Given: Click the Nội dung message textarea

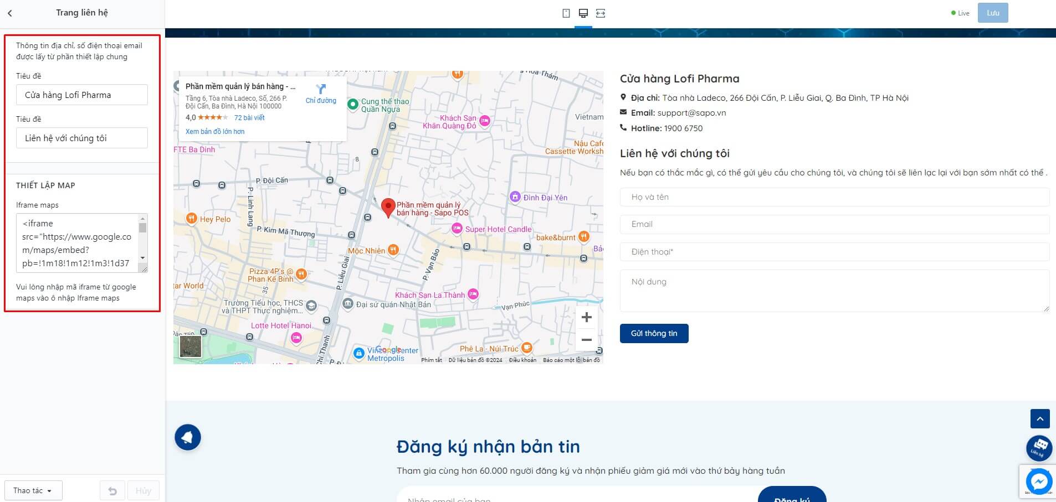Looking at the screenshot, I should [834, 291].
